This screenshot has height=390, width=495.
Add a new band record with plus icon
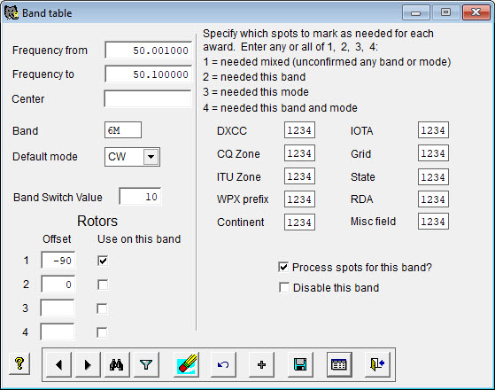click(261, 364)
